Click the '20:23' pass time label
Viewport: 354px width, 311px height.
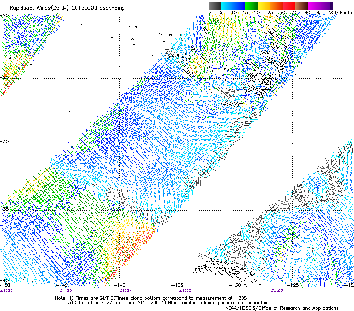pos(277,290)
